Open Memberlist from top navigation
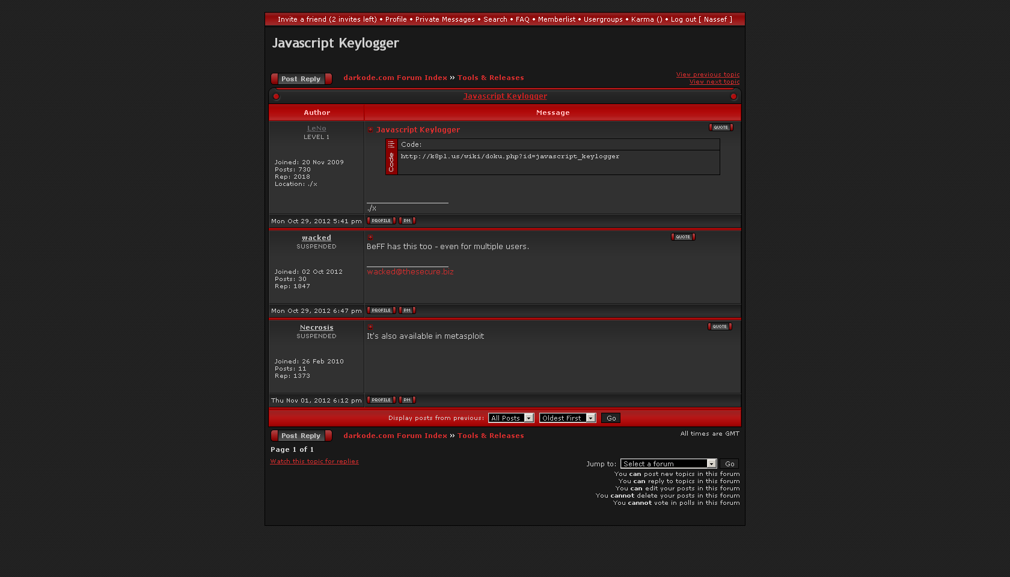Image resolution: width=1010 pixels, height=577 pixels. [x=556, y=19]
